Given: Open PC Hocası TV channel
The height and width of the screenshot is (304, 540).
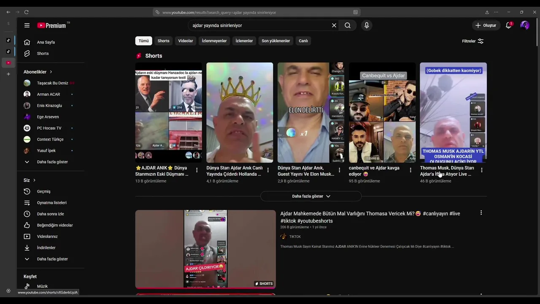Looking at the screenshot, I should (x=49, y=128).
